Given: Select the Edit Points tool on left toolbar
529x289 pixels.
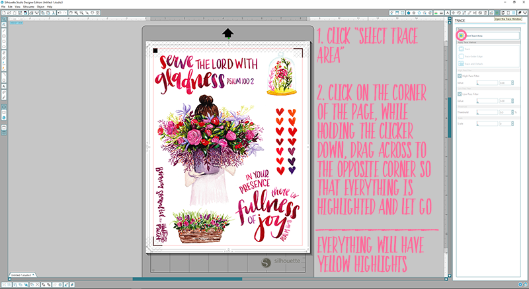Looking at the screenshot, I should (4, 24).
